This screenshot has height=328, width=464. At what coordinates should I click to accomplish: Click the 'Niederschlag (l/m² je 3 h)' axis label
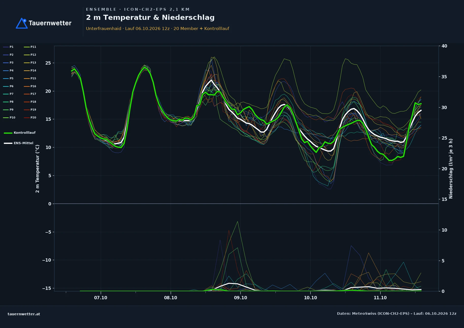coord(451,169)
